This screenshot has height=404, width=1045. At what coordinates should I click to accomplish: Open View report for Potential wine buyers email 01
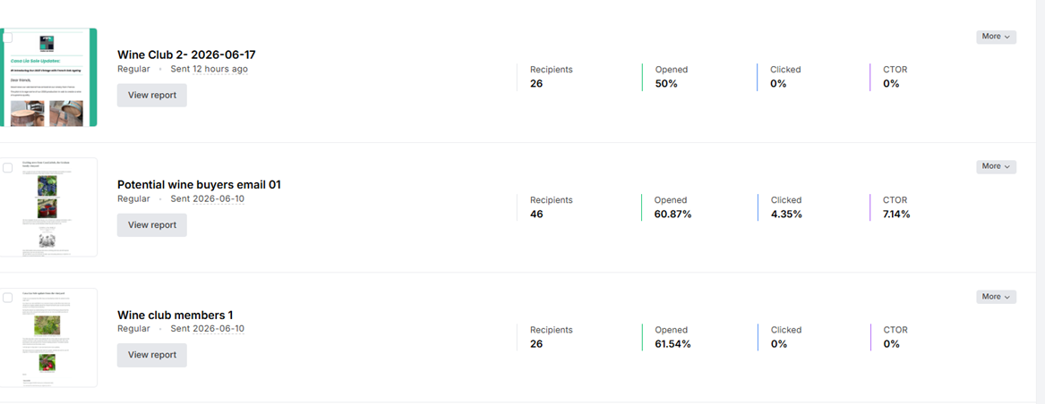pos(152,225)
